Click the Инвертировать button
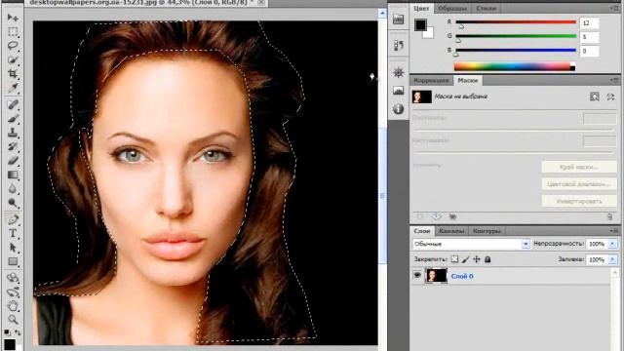 coord(579,202)
